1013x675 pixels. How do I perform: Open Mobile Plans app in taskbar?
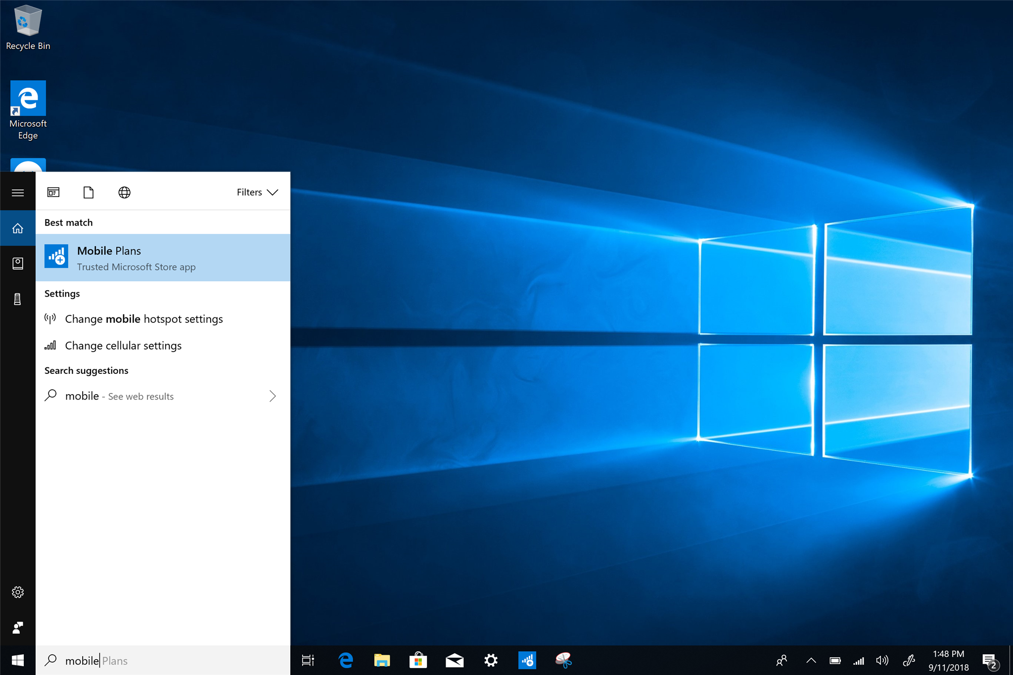pos(527,661)
